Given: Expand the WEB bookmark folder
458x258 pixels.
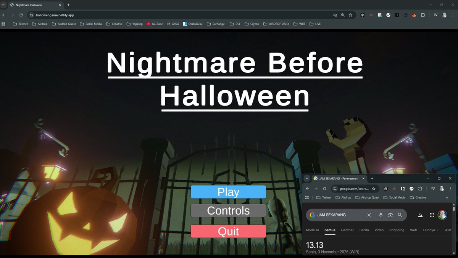Looking at the screenshot, I should (x=299, y=24).
